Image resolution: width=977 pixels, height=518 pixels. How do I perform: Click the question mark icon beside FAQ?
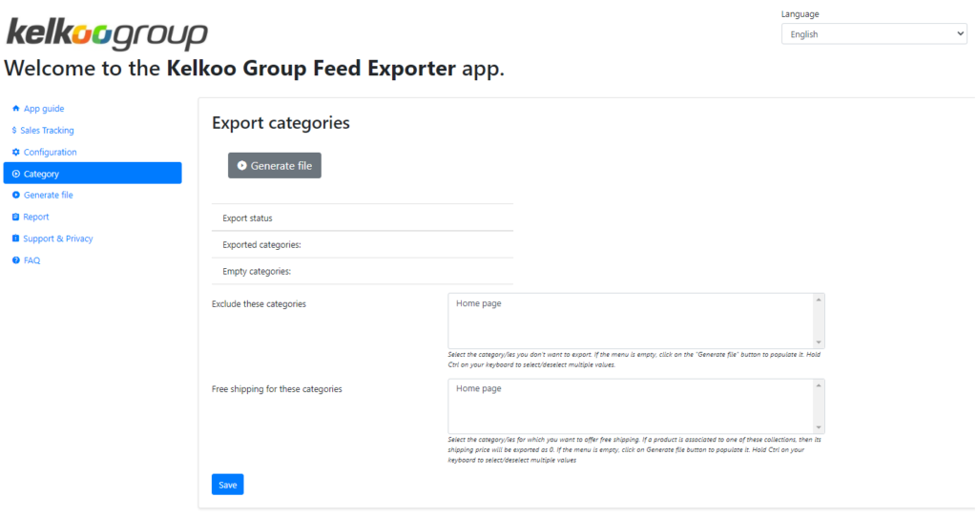[x=15, y=260]
